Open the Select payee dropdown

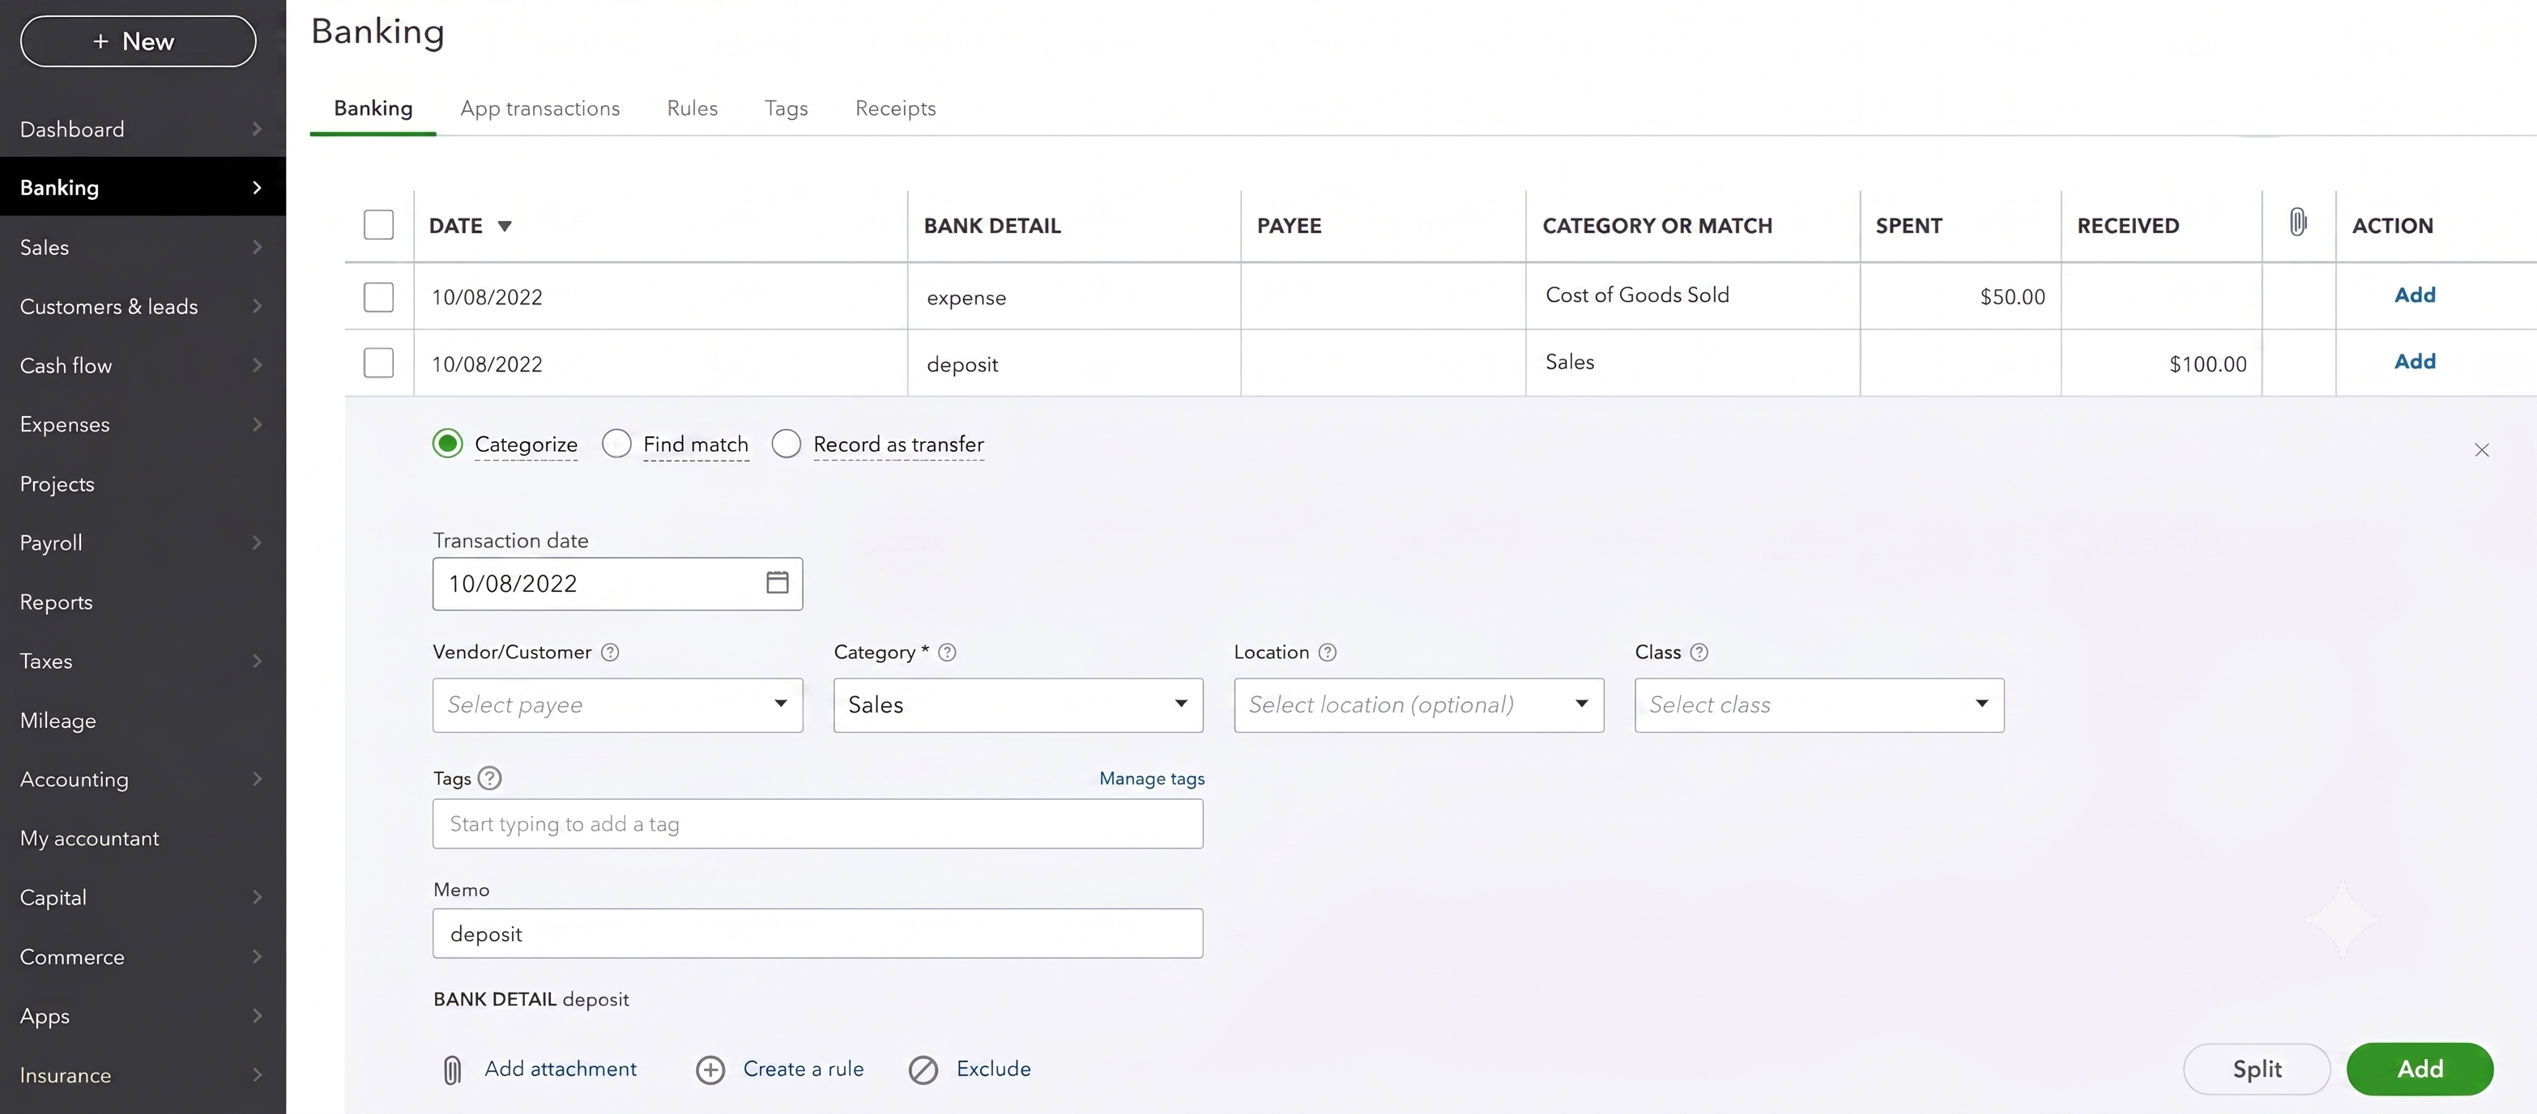pos(617,704)
